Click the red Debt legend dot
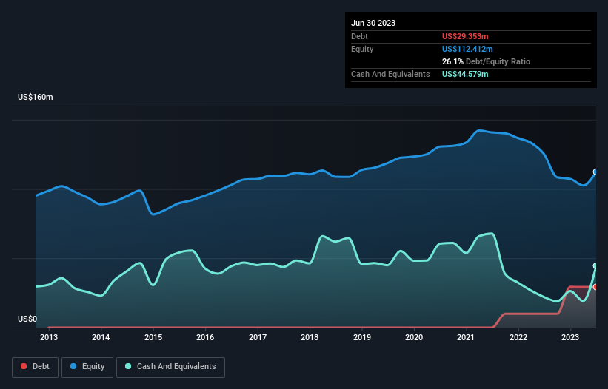This screenshot has height=389, width=608. pos(24,366)
